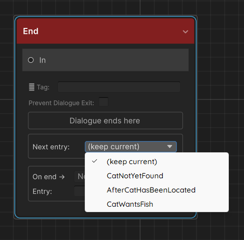Collapse the End node with the chevron
The height and width of the screenshot is (240, 244).
point(185,31)
